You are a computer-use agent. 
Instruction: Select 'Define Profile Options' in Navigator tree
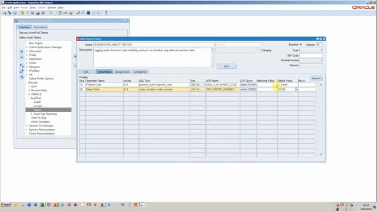41,78
